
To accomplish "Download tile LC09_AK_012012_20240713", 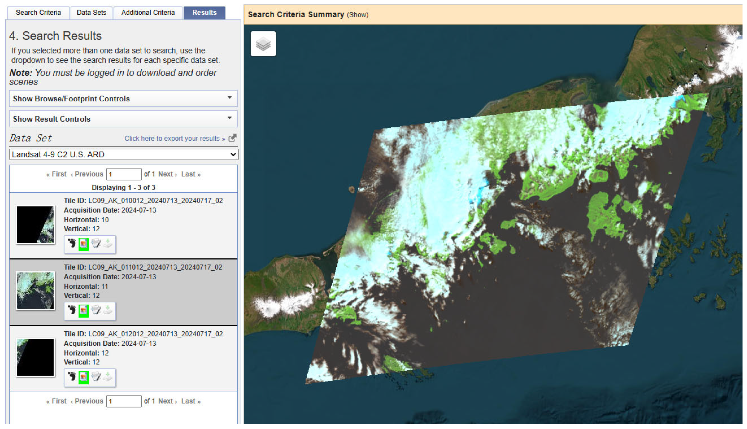I will (x=107, y=377).
